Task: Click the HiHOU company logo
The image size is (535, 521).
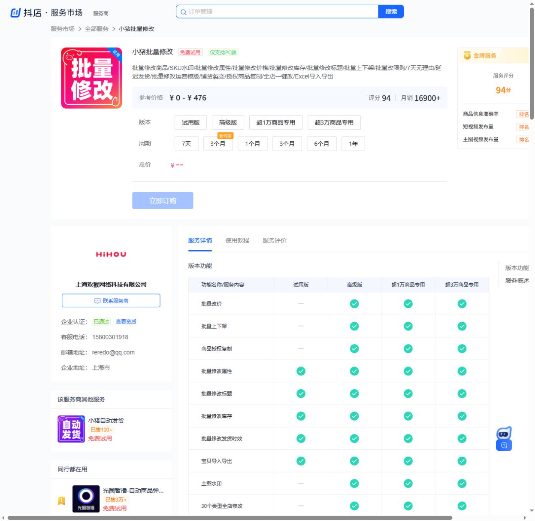Action: [x=111, y=254]
